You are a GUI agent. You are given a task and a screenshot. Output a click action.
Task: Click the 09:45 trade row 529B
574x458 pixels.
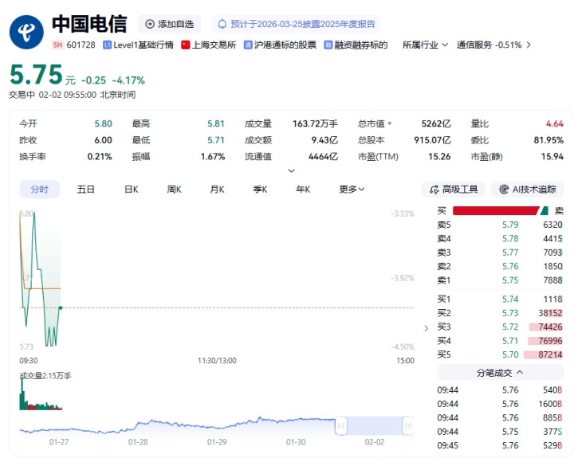[500, 445]
